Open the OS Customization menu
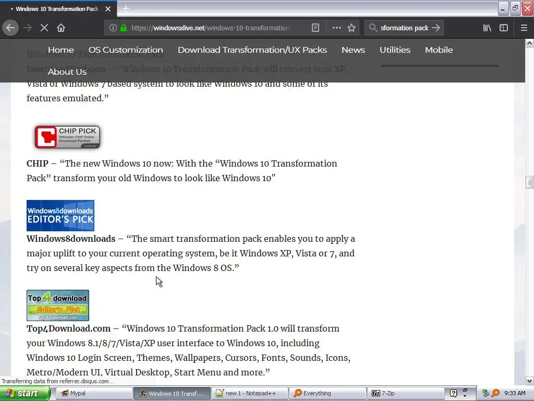This screenshot has width=534, height=401. (x=126, y=50)
